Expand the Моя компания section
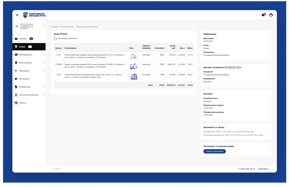Viewport: 289px width, 187px height. 43,63
